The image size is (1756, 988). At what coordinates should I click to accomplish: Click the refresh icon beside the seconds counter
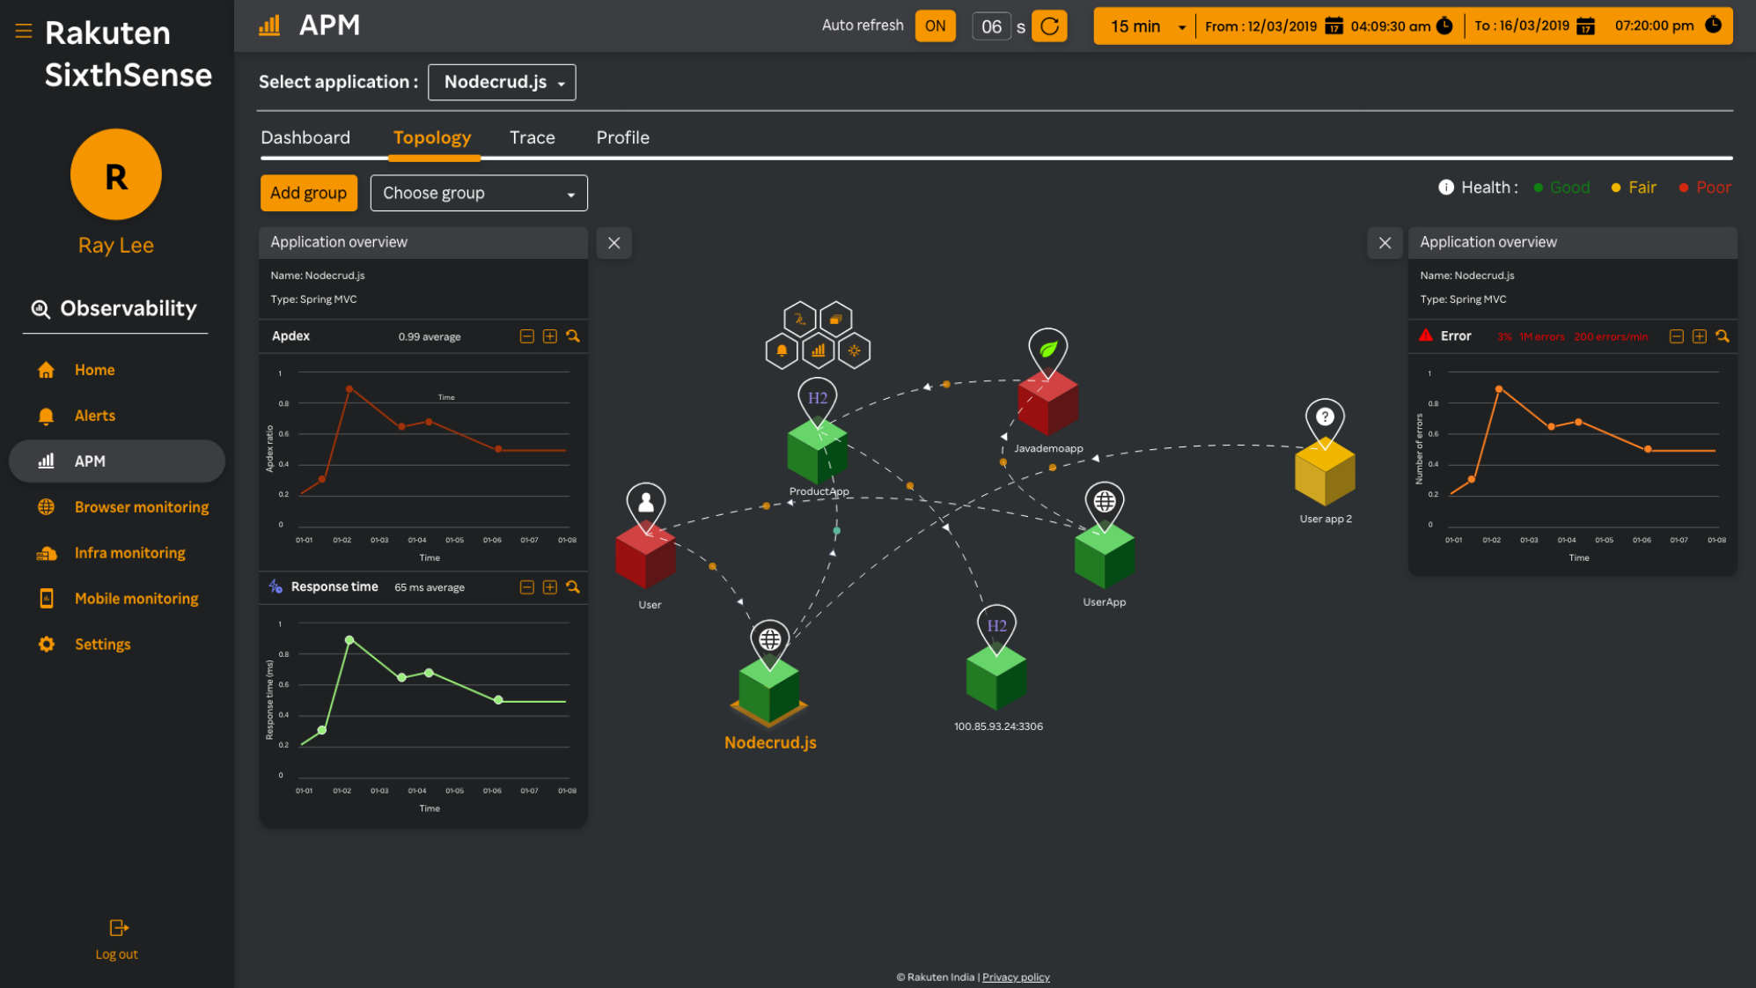pos(1049,26)
